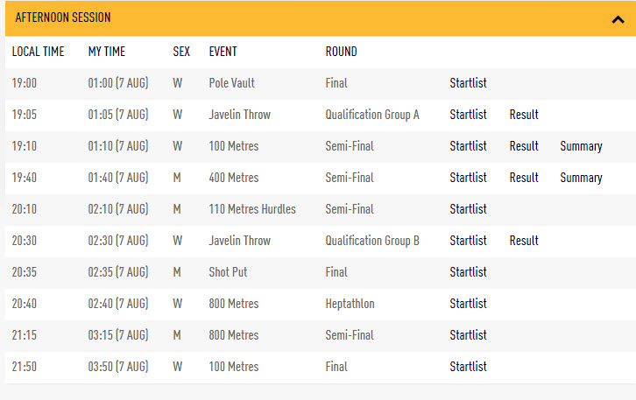Open Startlist for Javelin Throw Qualification Group A
Image resolution: width=636 pixels, height=400 pixels.
(x=468, y=115)
